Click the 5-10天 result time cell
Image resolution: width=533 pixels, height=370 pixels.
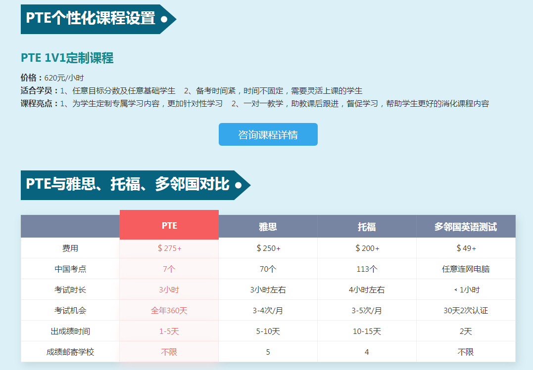click(268, 331)
